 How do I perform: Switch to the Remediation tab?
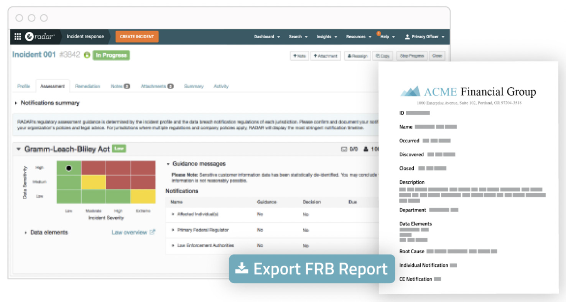coord(88,86)
